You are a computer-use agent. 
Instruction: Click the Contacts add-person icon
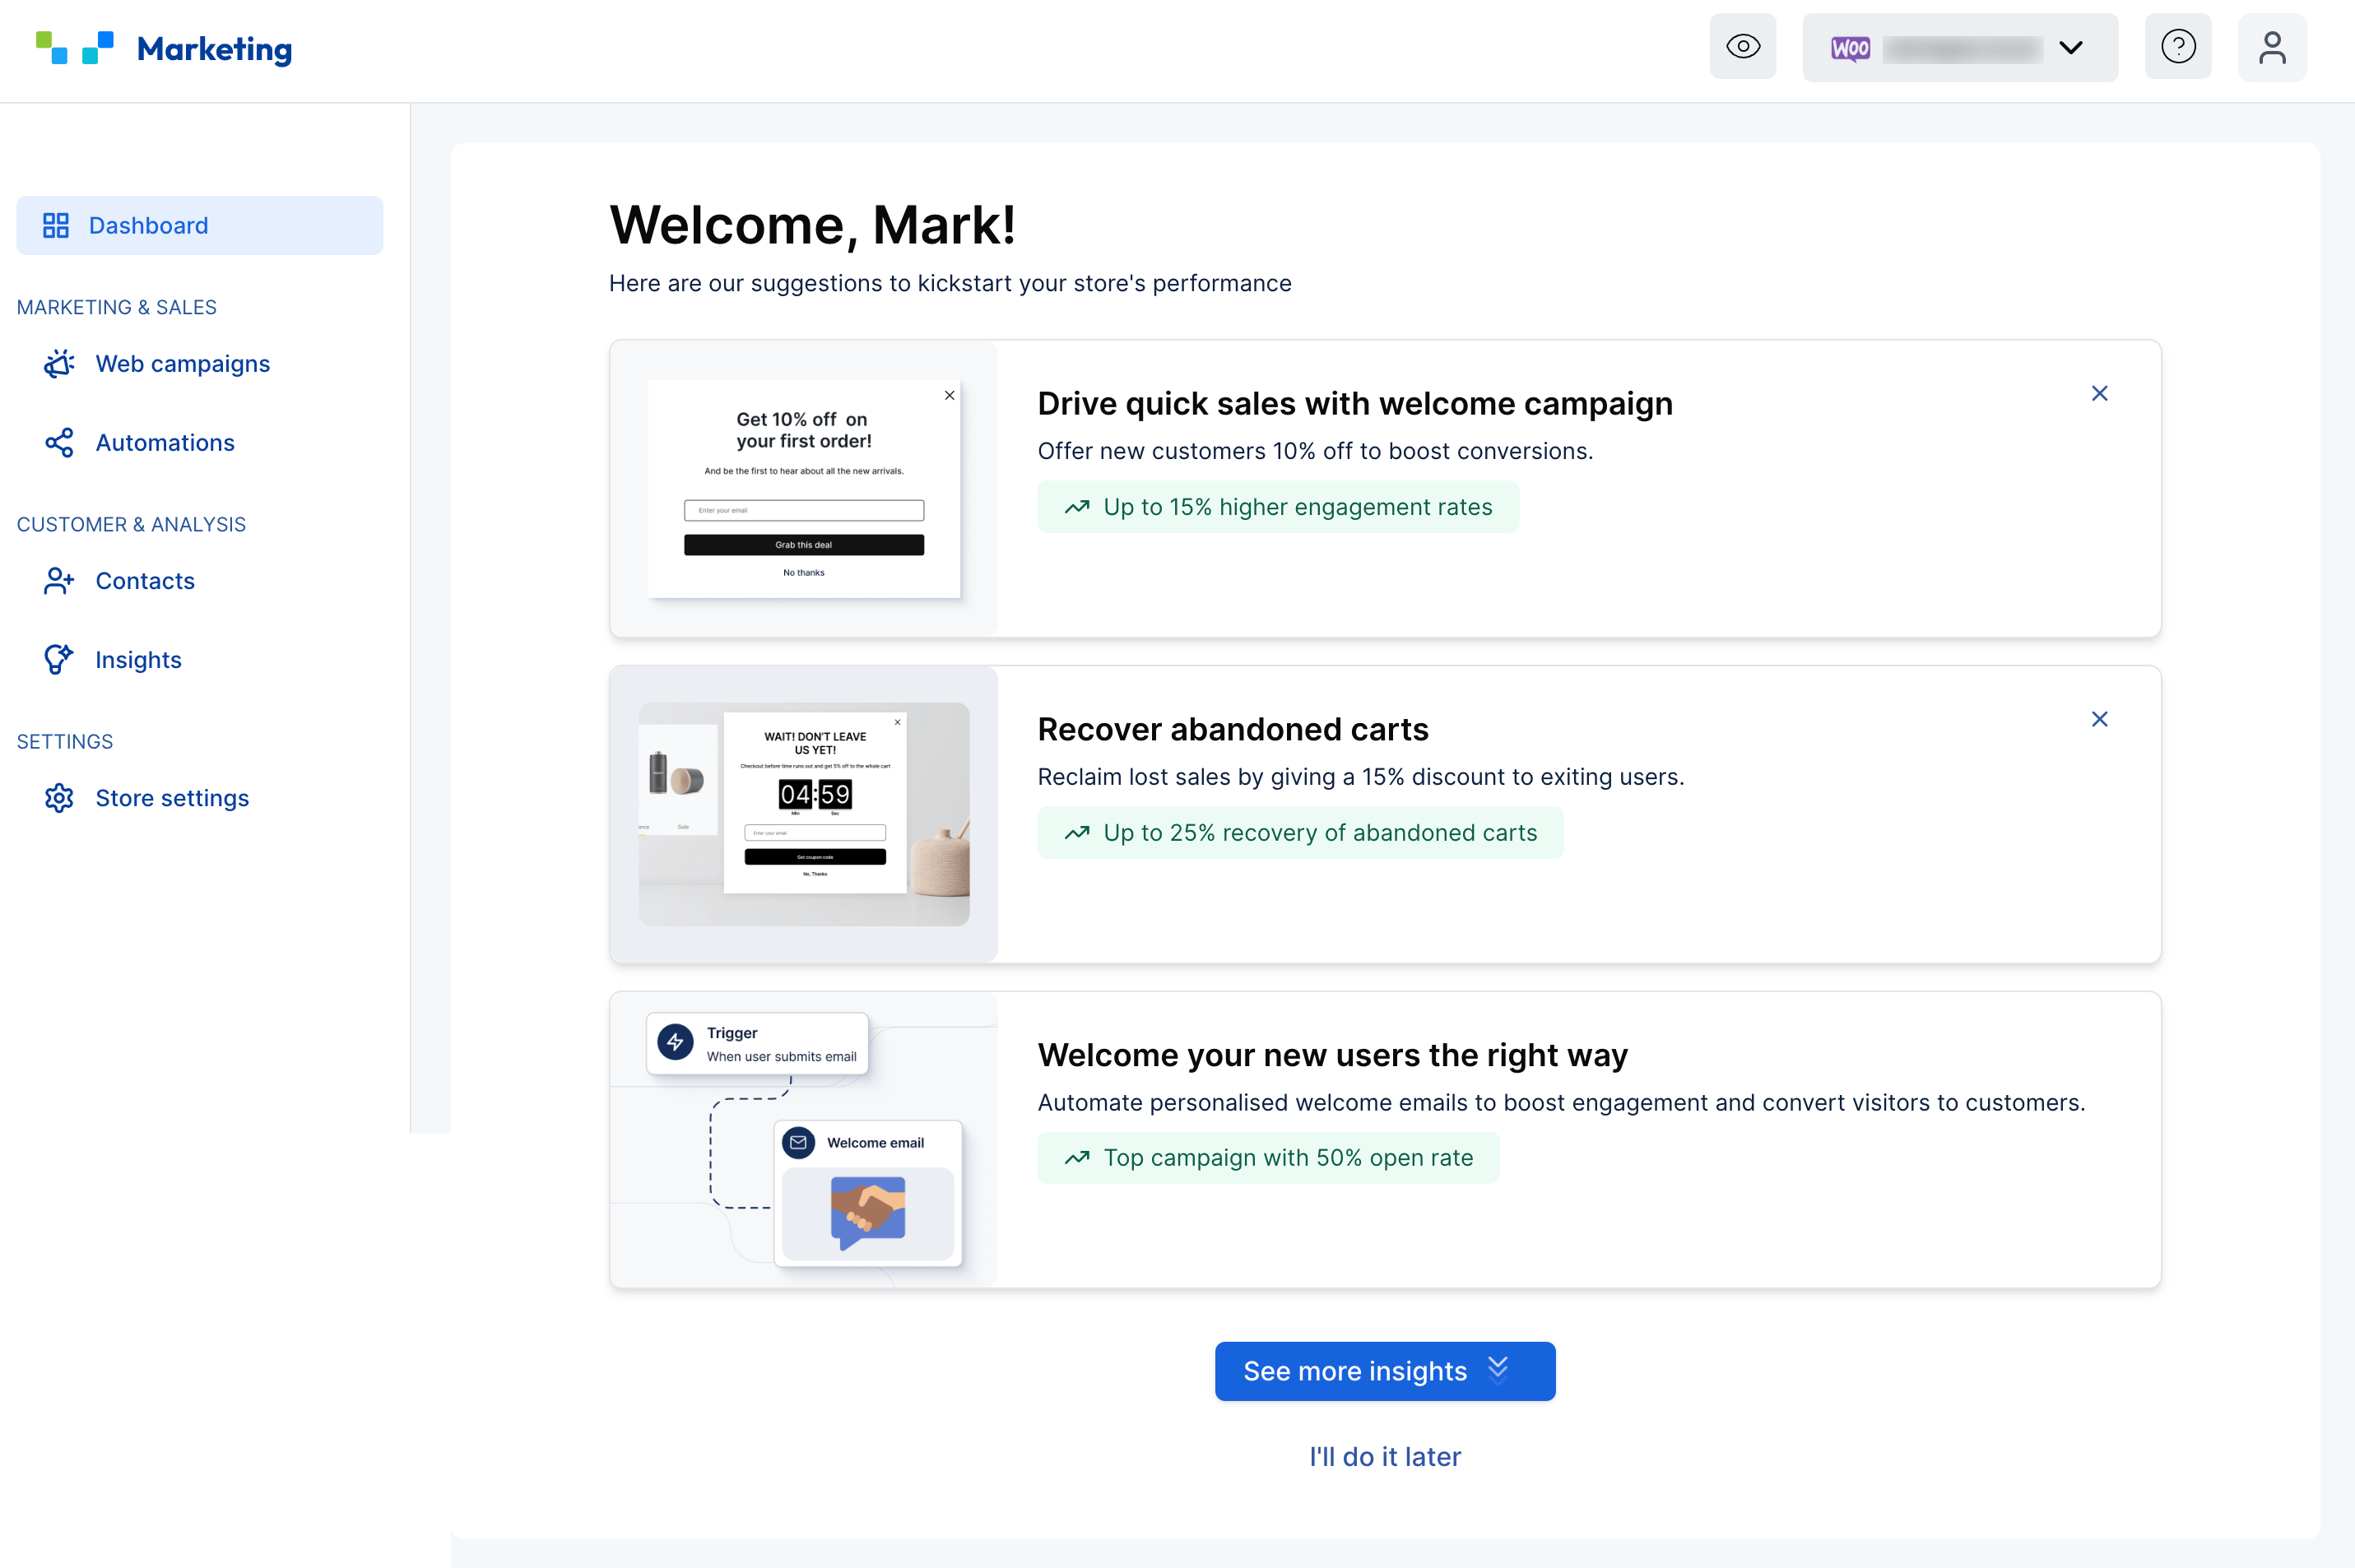(x=59, y=580)
